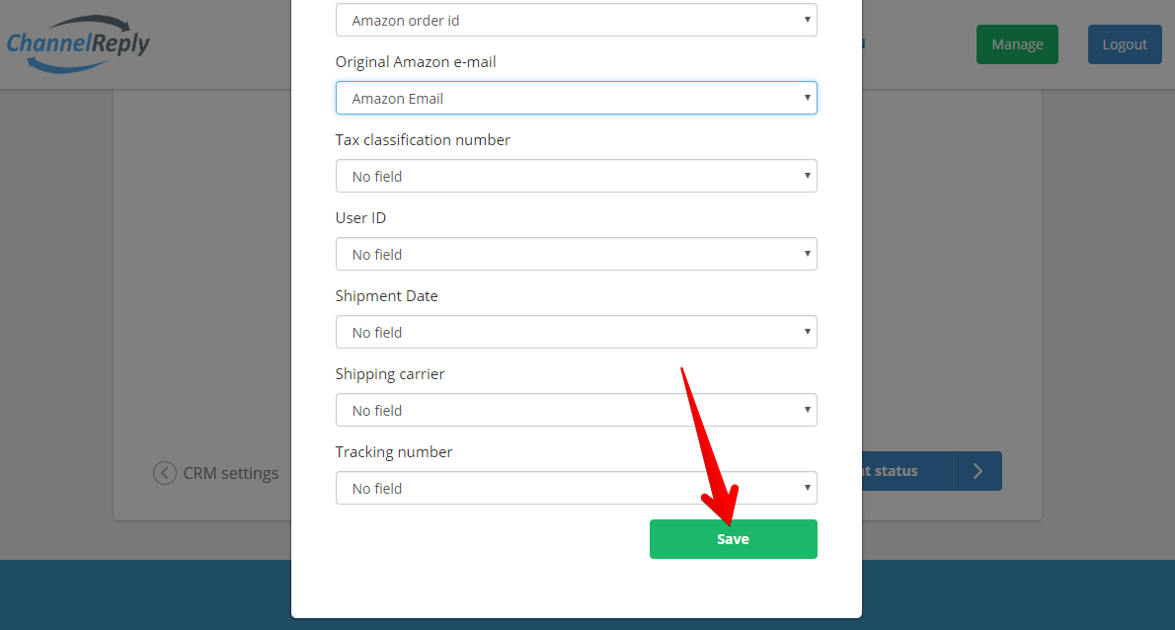This screenshot has width=1175, height=630.
Task: Click the arrow on the Shipping carrier dropdown
Action: click(x=807, y=410)
